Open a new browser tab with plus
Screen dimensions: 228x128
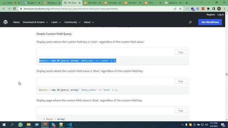click(x=187, y=3)
